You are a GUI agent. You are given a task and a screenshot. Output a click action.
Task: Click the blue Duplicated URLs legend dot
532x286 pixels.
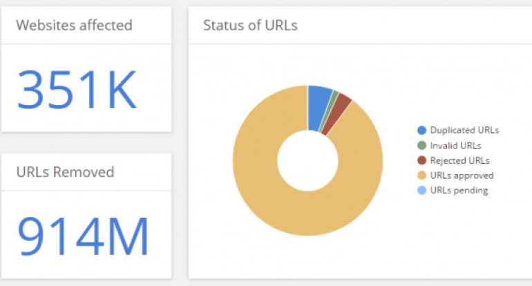[x=421, y=130]
